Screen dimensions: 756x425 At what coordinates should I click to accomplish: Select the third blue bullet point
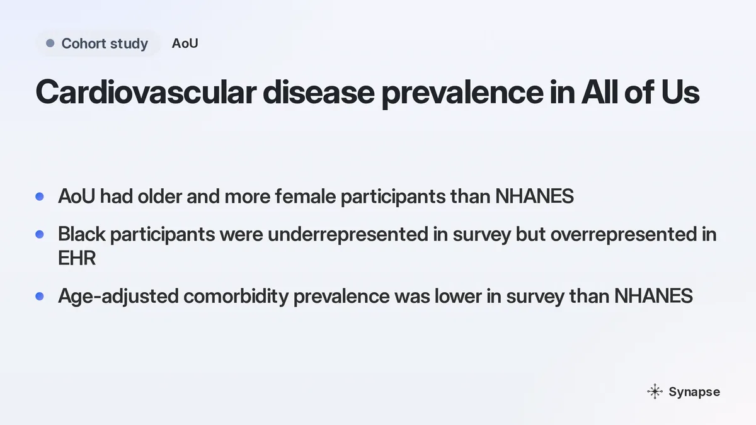click(x=40, y=296)
